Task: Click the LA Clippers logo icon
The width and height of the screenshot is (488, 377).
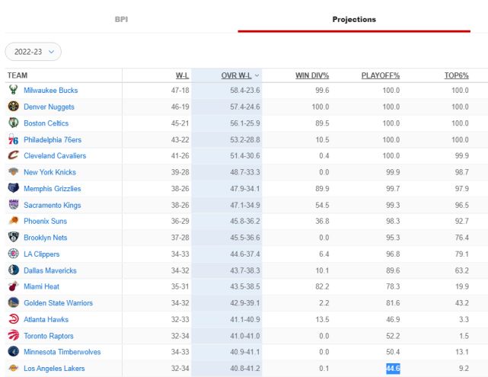Action: tap(13, 254)
